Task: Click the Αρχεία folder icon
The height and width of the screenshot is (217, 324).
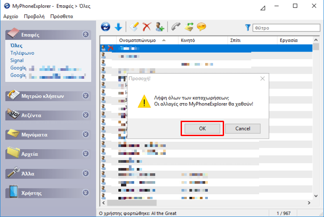Action: [x=13, y=152]
